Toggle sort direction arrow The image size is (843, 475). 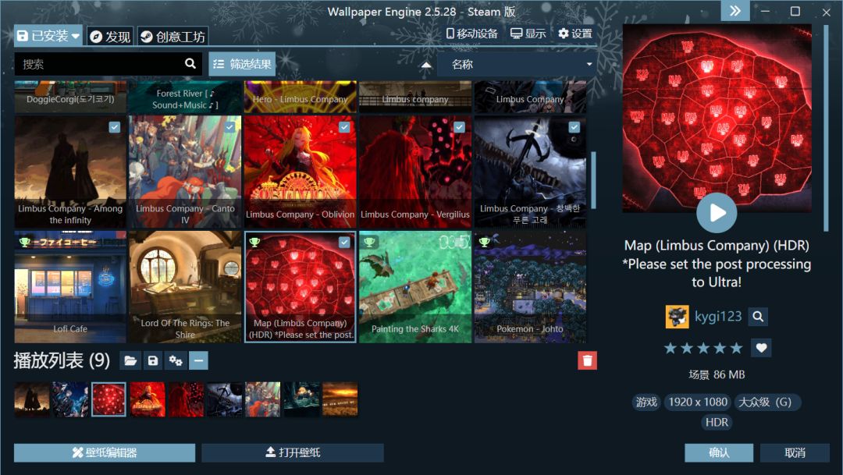(426, 65)
